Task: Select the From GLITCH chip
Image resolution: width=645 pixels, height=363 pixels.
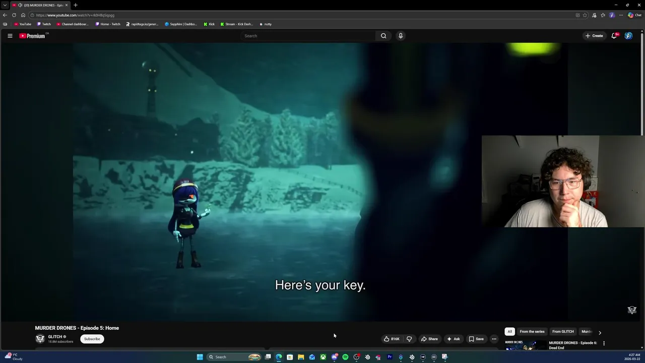Action: click(x=563, y=332)
